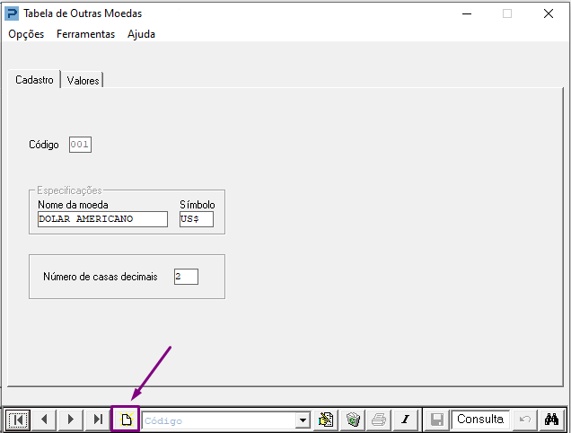Click the edit record notepad icon
Viewport: 571px width, 433px height.
click(326, 420)
